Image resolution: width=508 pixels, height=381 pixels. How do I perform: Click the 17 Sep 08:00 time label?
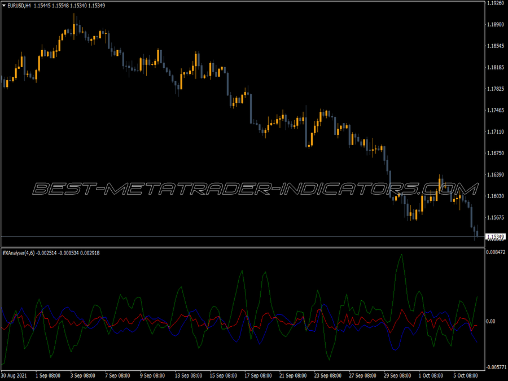click(258, 376)
